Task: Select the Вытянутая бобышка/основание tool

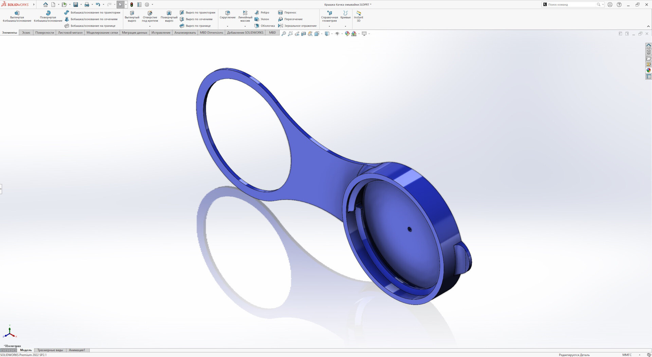Action: [17, 16]
